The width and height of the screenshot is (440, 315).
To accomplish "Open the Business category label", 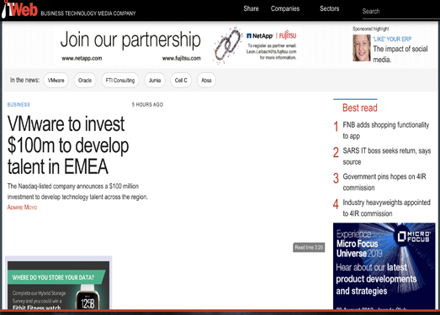I will click(19, 104).
